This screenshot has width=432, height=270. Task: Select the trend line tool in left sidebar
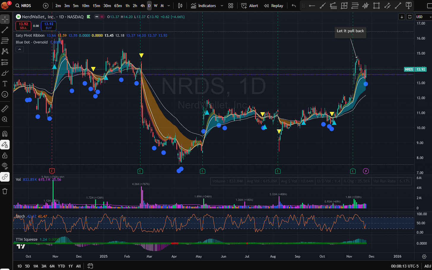pos(5,30)
